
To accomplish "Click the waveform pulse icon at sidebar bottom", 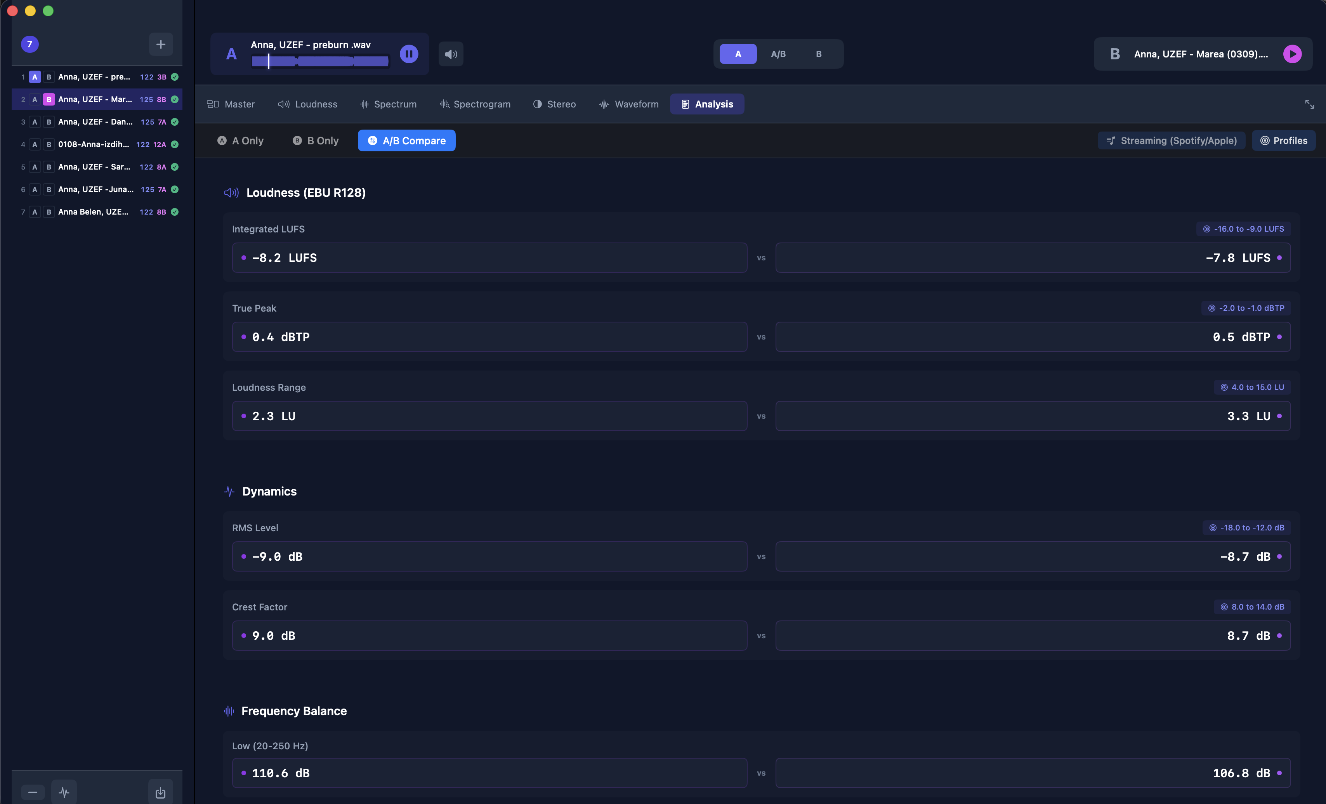I will (x=64, y=792).
